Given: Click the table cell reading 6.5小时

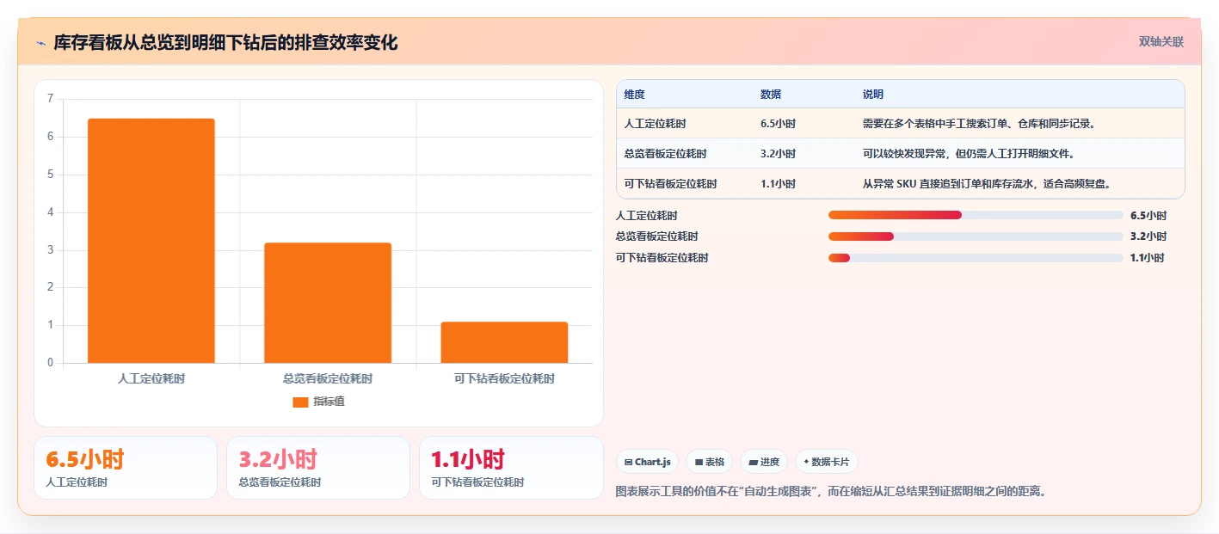Looking at the screenshot, I should coord(778,124).
